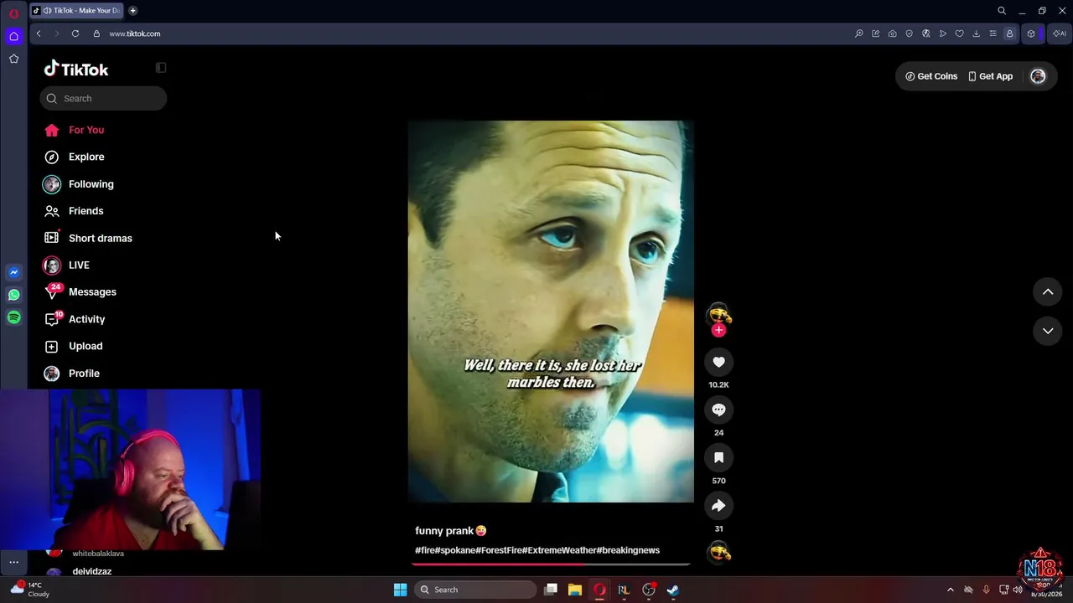
Task: Take a snapshot with camera icon
Action: coord(893,33)
